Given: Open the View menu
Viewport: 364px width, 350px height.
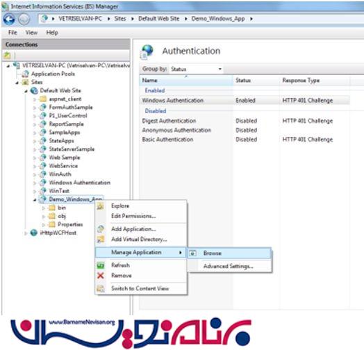Looking at the screenshot, I should coord(31,33).
